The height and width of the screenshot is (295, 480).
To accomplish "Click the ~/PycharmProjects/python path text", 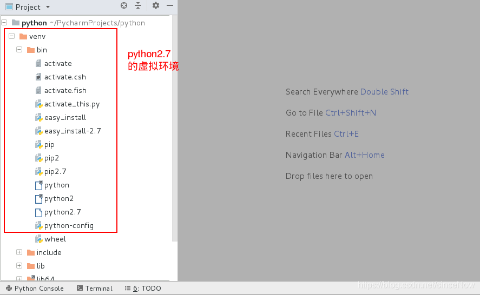I will pos(97,23).
